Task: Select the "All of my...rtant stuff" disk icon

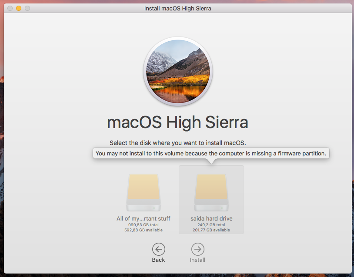Action: (144, 192)
